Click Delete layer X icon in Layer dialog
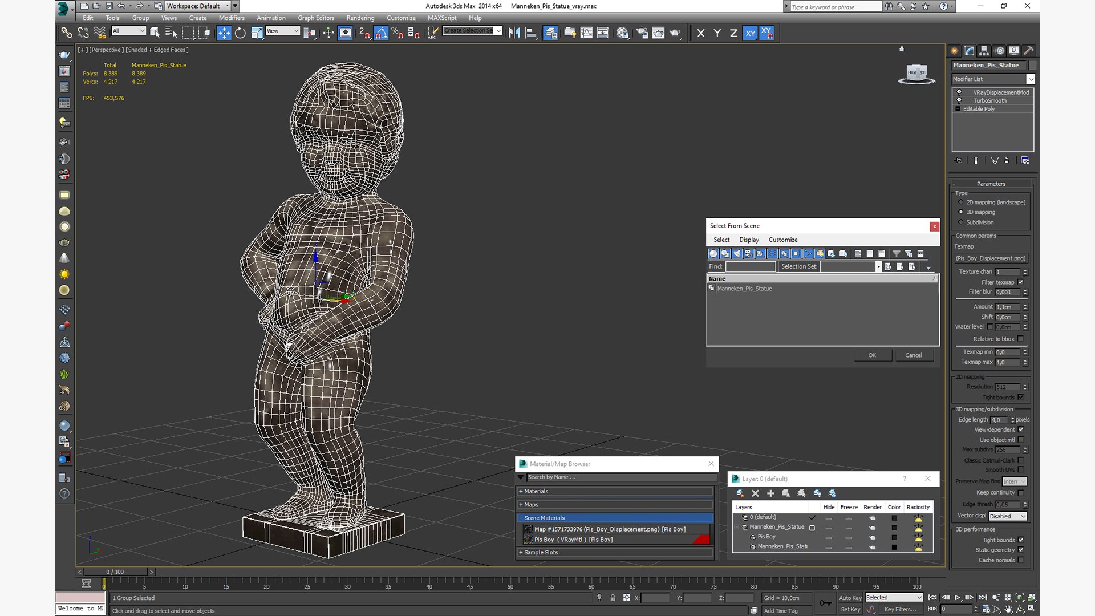1095x616 pixels. click(755, 493)
